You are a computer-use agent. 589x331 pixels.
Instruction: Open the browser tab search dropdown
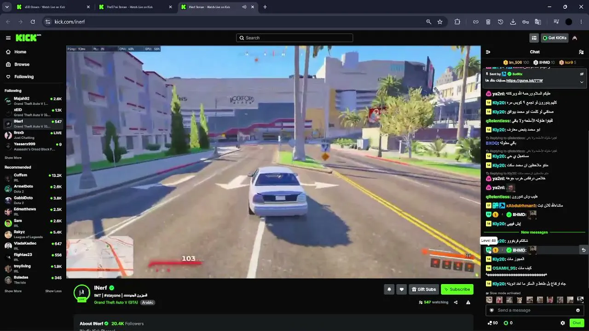coord(7,7)
